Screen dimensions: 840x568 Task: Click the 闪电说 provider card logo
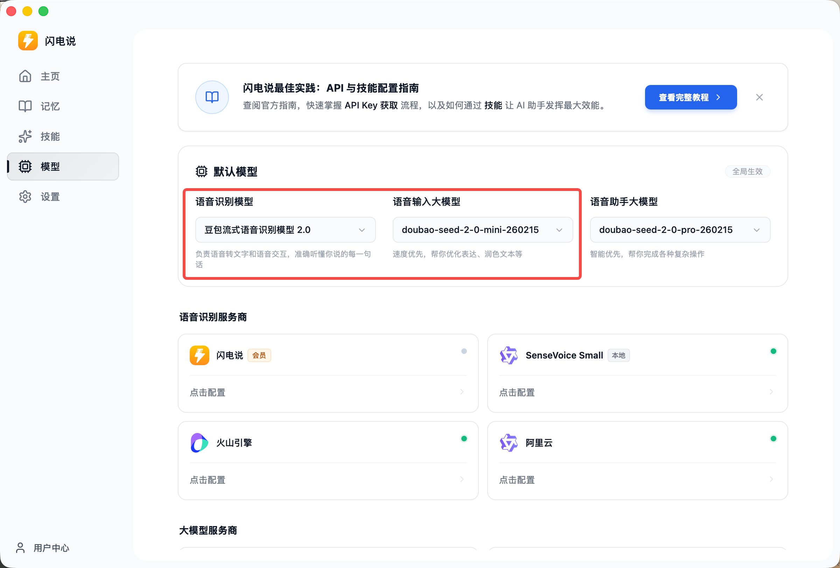[x=199, y=355]
